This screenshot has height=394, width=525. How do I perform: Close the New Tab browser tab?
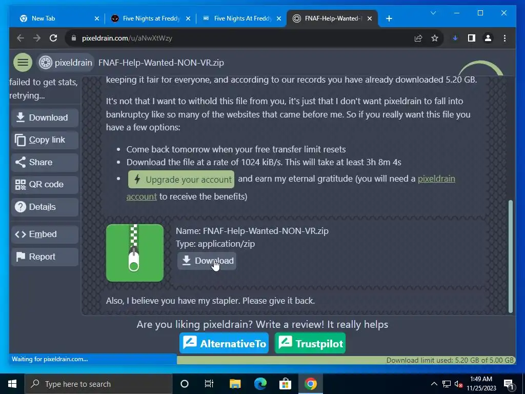97,18
